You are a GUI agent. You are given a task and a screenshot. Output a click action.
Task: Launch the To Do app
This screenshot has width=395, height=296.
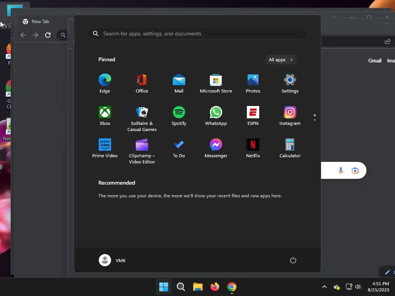(179, 148)
